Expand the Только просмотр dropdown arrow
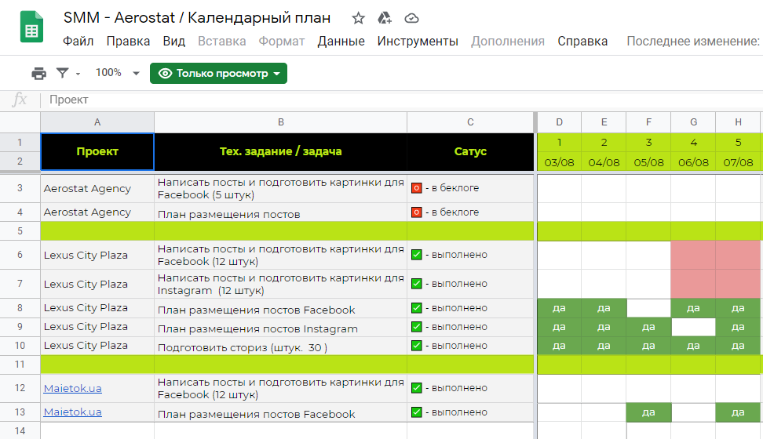Image resolution: width=763 pixels, height=439 pixels. pyautogui.click(x=276, y=74)
